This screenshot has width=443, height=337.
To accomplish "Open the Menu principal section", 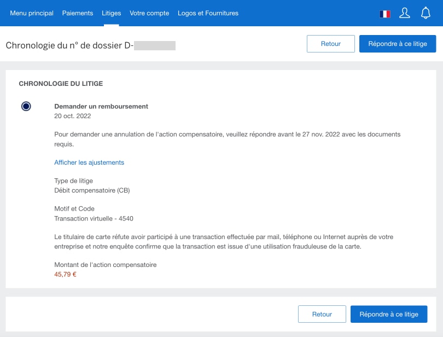I will coord(31,13).
